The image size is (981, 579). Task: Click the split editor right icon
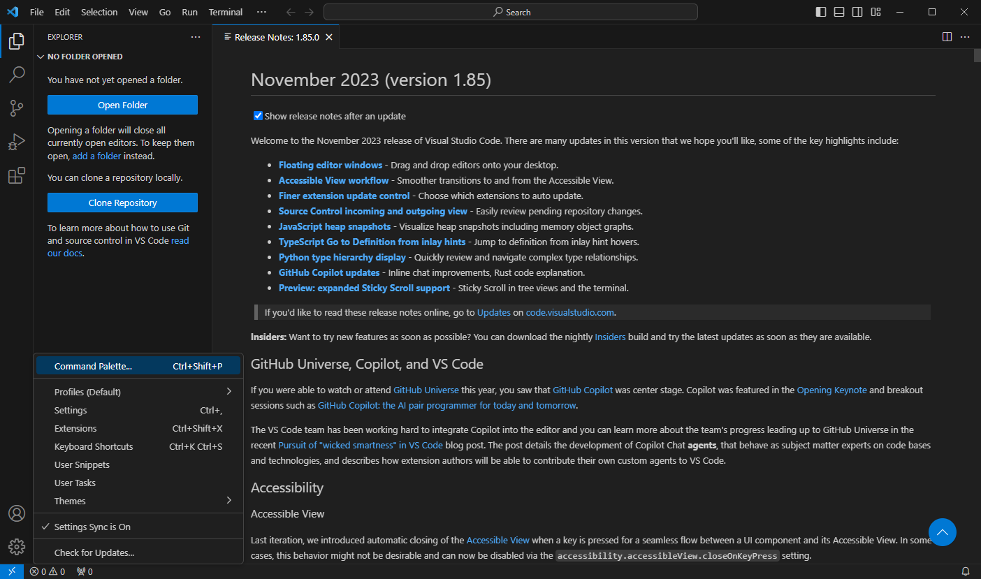tap(947, 37)
